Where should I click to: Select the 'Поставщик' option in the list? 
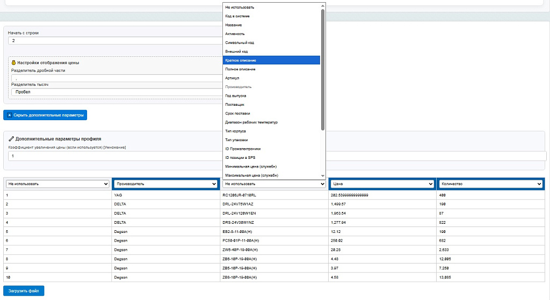point(271,105)
